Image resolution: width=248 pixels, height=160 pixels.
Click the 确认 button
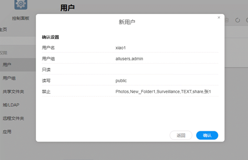[x=207, y=135]
